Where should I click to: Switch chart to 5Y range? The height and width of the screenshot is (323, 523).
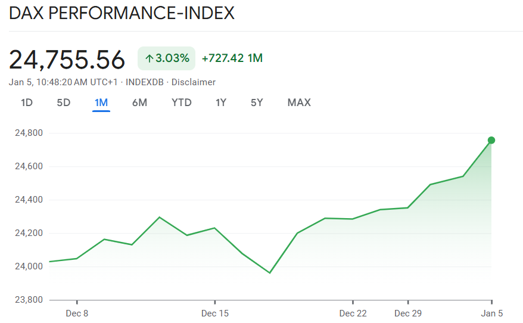(257, 103)
